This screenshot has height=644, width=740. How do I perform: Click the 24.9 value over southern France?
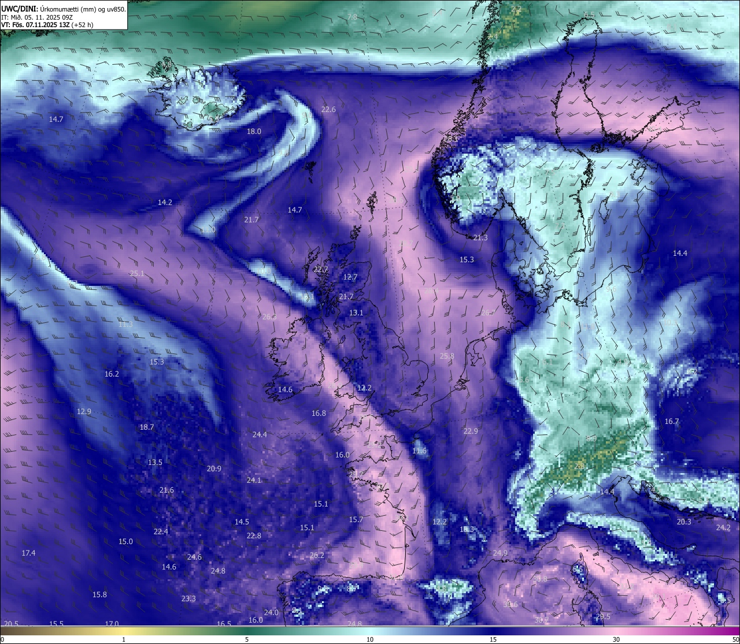tap(500, 553)
